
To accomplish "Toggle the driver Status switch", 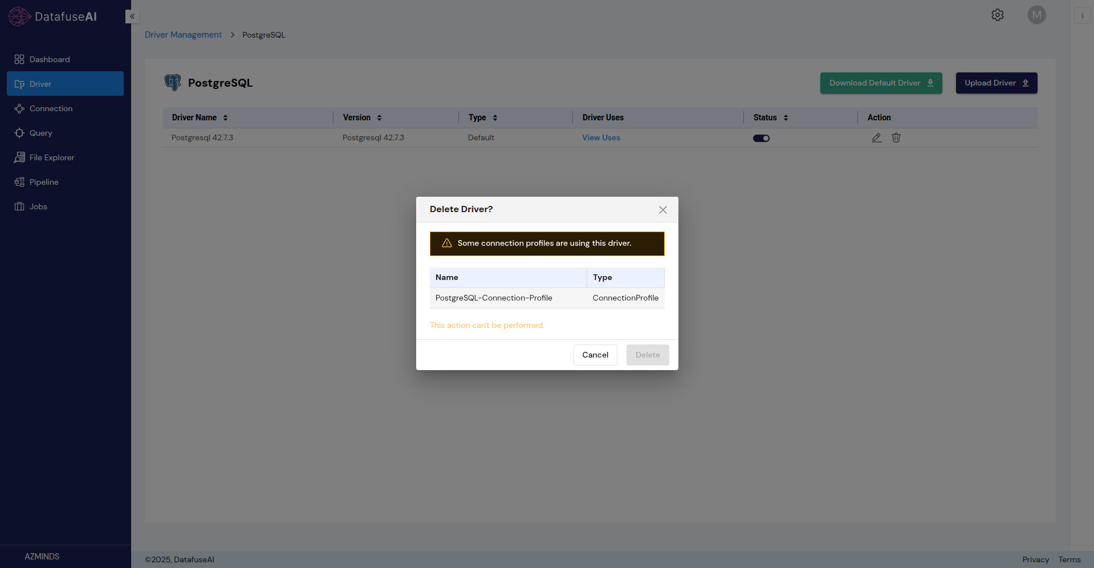I will [761, 138].
